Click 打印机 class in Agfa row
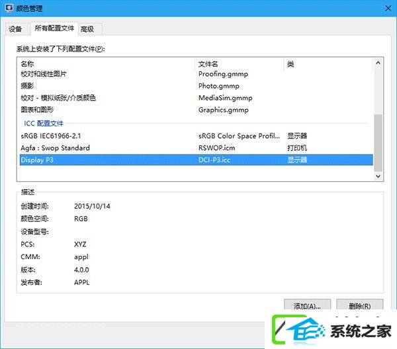 point(297,148)
